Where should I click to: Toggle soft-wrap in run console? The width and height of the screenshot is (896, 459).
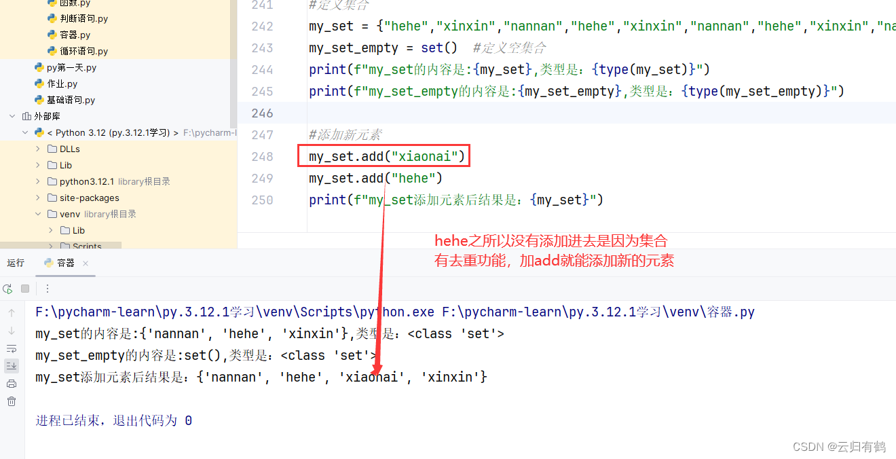pos(12,348)
